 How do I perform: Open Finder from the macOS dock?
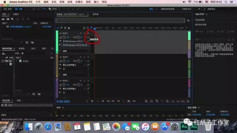29,126
